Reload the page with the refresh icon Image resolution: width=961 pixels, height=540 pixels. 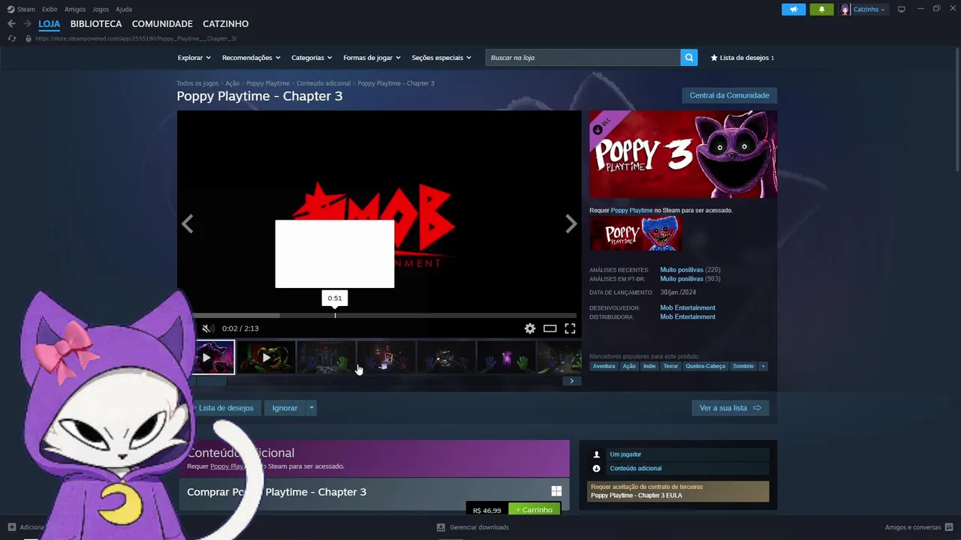click(11, 38)
